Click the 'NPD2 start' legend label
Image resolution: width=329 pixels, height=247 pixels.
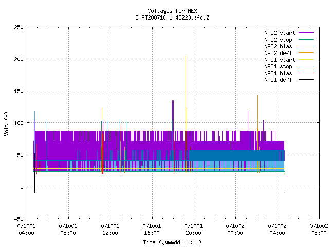pos(280,33)
